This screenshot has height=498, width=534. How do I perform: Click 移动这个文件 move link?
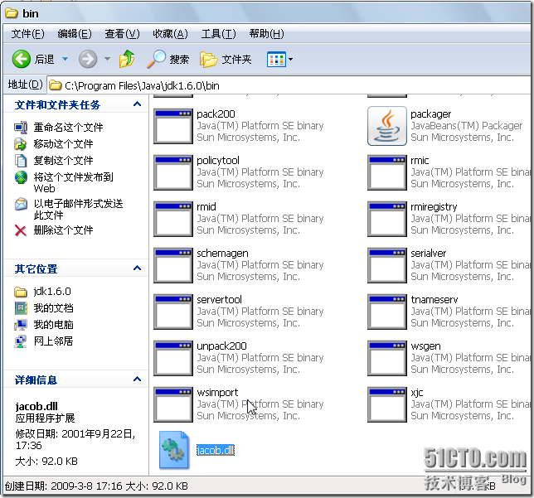point(63,144)
